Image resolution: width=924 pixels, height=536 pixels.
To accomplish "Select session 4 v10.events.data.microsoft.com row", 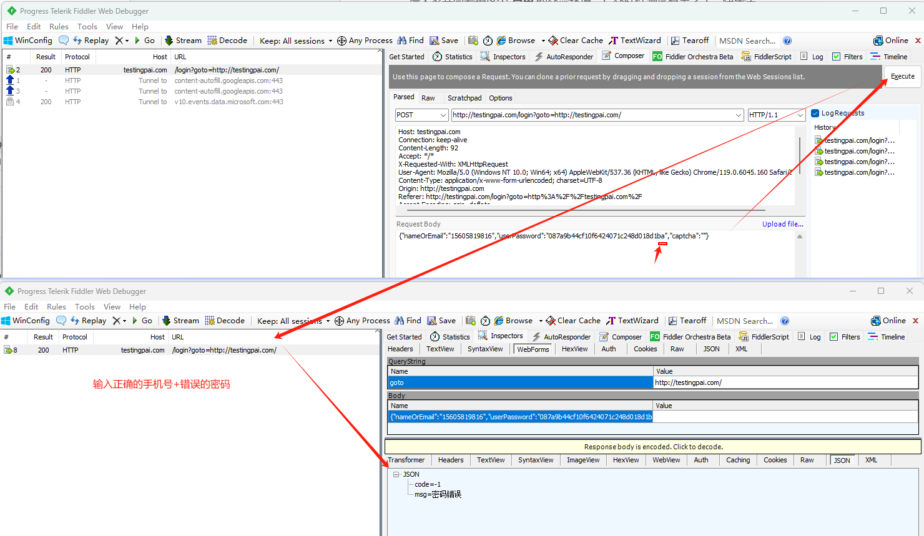I will pos(192,102).
